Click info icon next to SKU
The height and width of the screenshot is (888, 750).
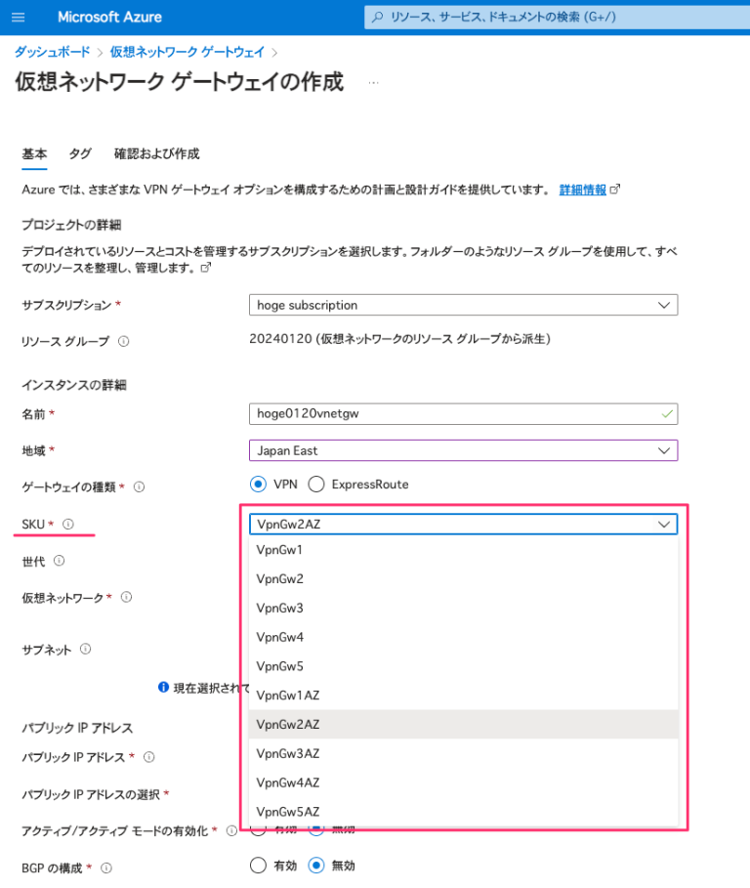tap(68, 524)
